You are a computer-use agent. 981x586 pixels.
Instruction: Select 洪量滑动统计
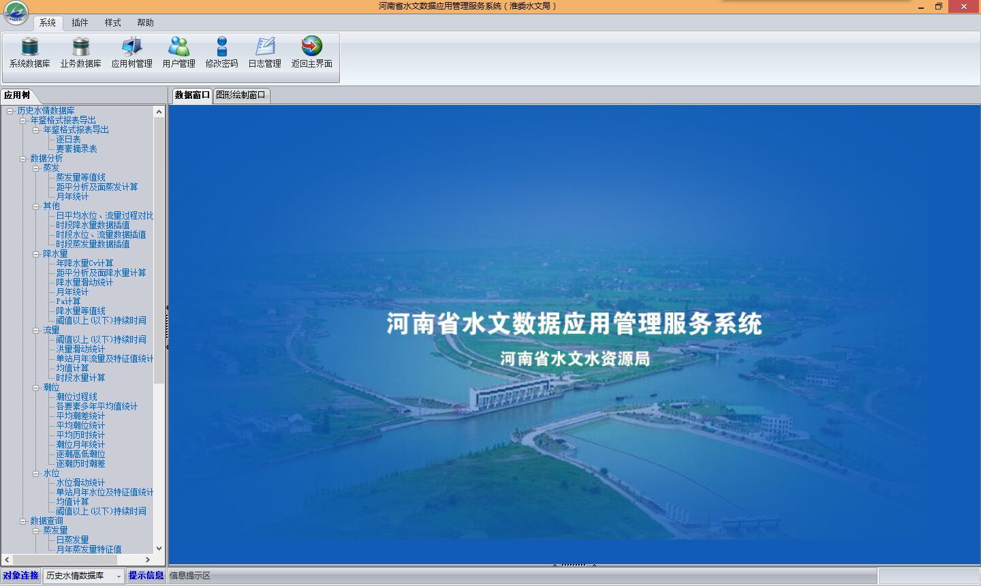pyautogui.click(x=80, y=349)
